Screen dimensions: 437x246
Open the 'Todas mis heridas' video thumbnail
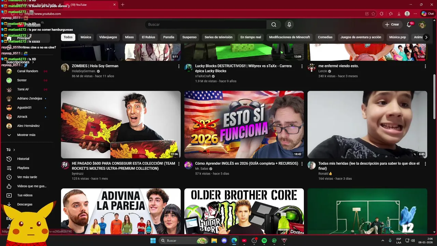pyautogui.click(x=367, y=124)
